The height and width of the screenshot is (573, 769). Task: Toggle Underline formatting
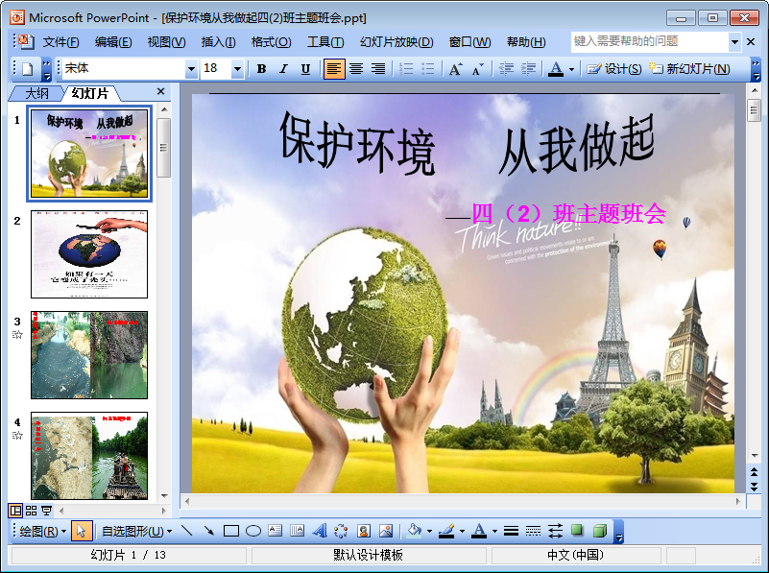coord(305,69)
